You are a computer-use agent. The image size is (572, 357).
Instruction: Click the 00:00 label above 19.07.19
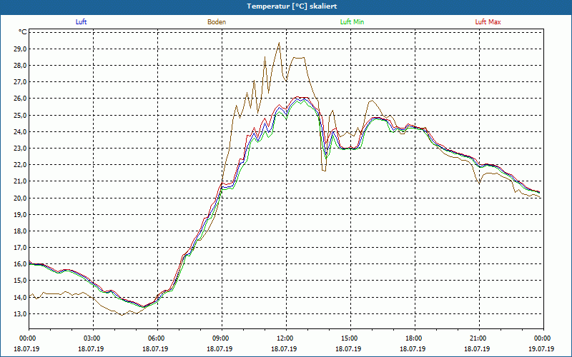[543, 338]
